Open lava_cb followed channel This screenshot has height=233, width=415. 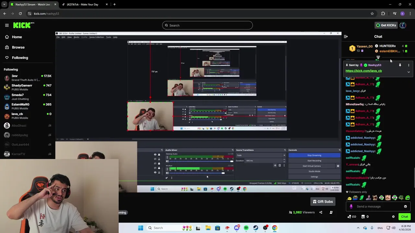pos(28,116)
